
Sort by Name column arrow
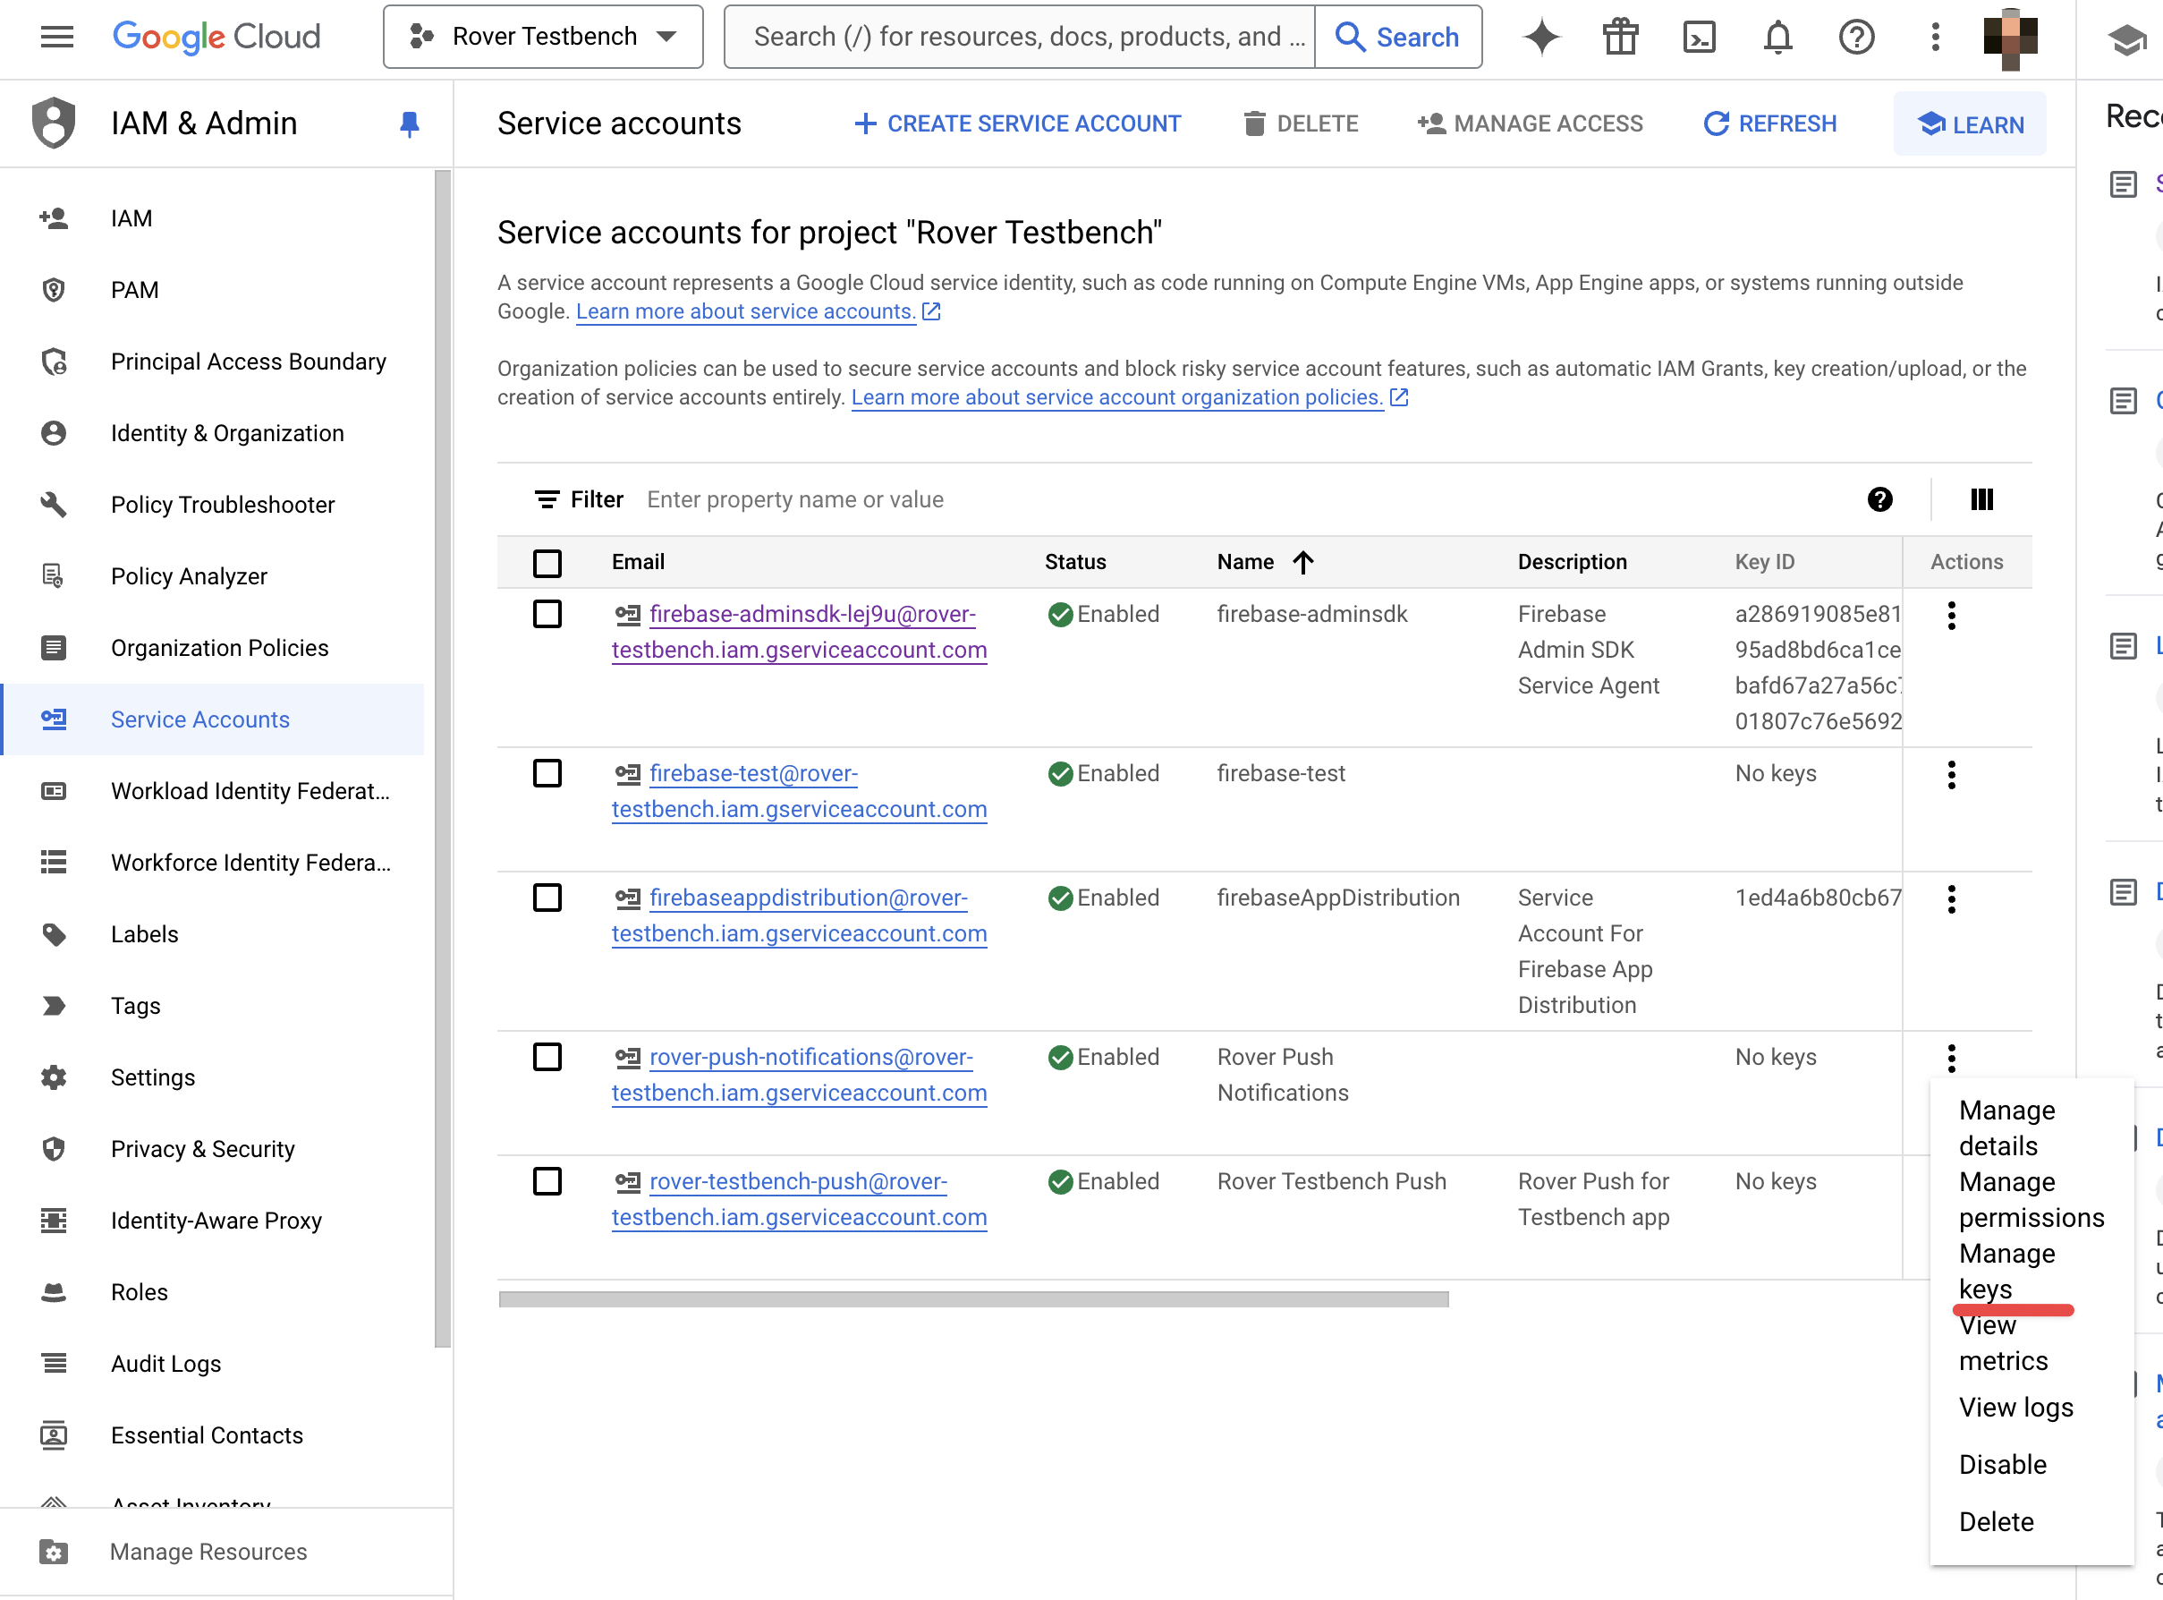click(x=1303, y=562)
